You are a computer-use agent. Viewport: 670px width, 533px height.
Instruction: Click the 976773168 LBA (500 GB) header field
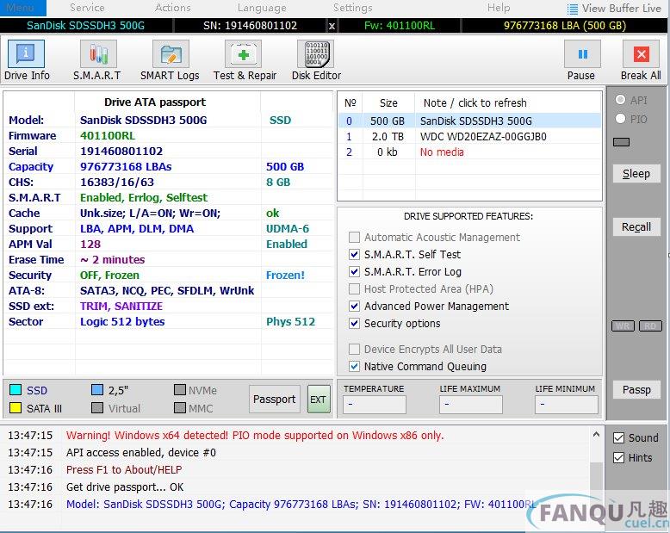point(564,26)
